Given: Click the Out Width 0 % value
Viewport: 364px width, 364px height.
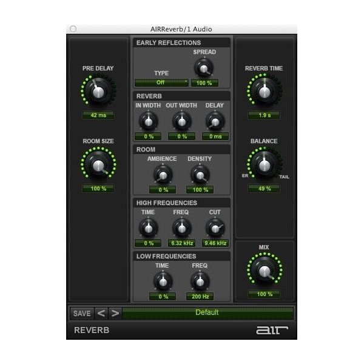Looking at the screenshot, I should point(182,136).
